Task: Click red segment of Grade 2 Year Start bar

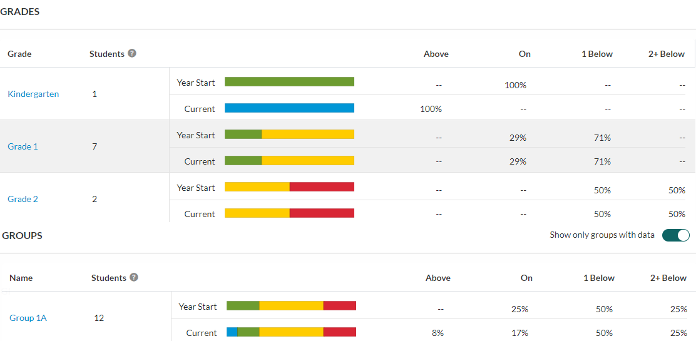Action: tap(322, 187)
